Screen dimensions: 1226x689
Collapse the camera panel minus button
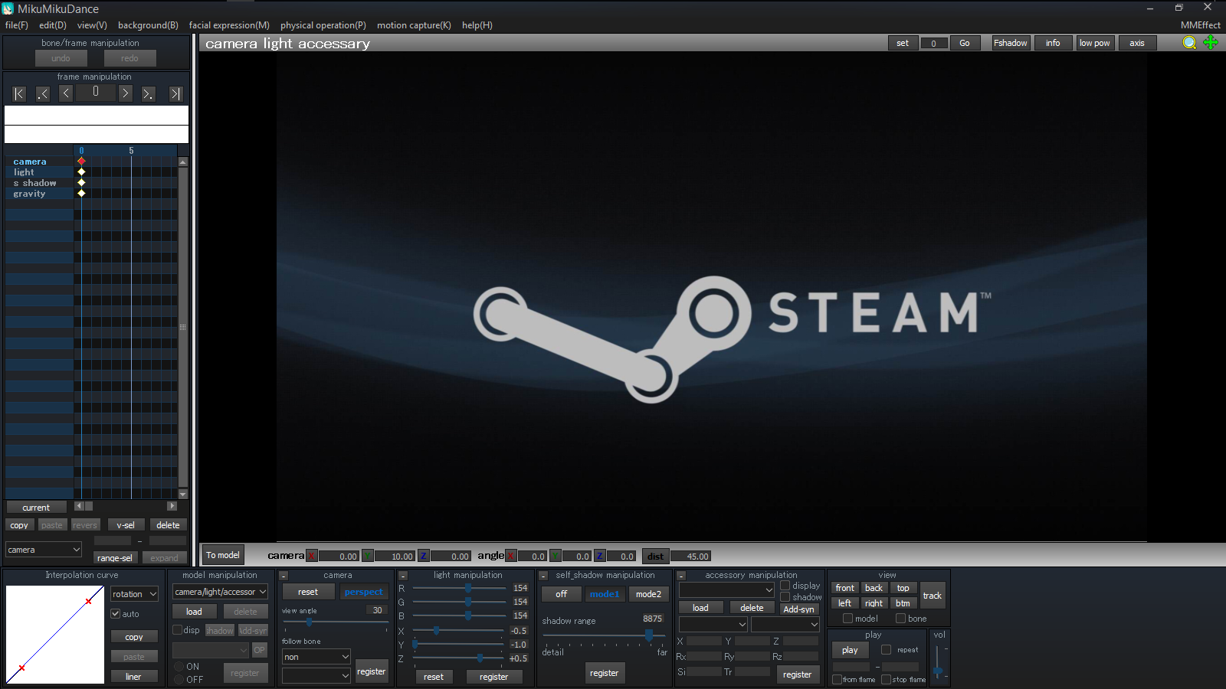(x=284, y=576)
